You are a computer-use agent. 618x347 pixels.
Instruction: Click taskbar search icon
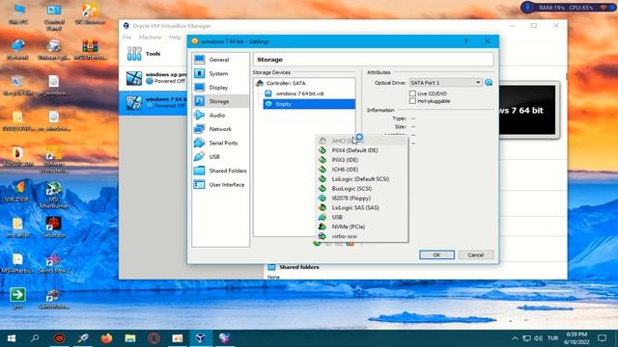tap(35, 338)
